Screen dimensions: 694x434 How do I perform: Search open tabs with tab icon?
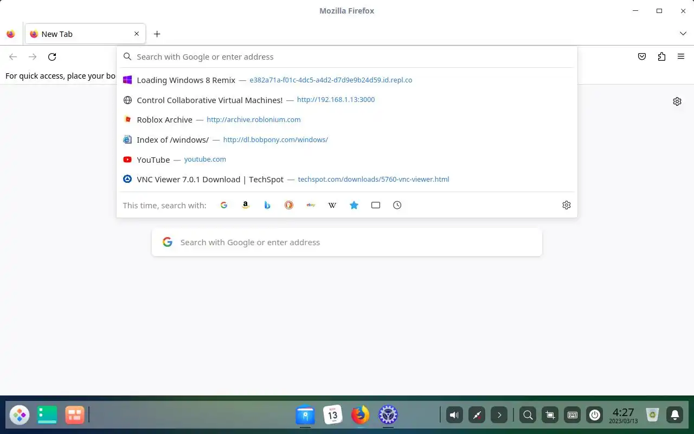point(376,205)
